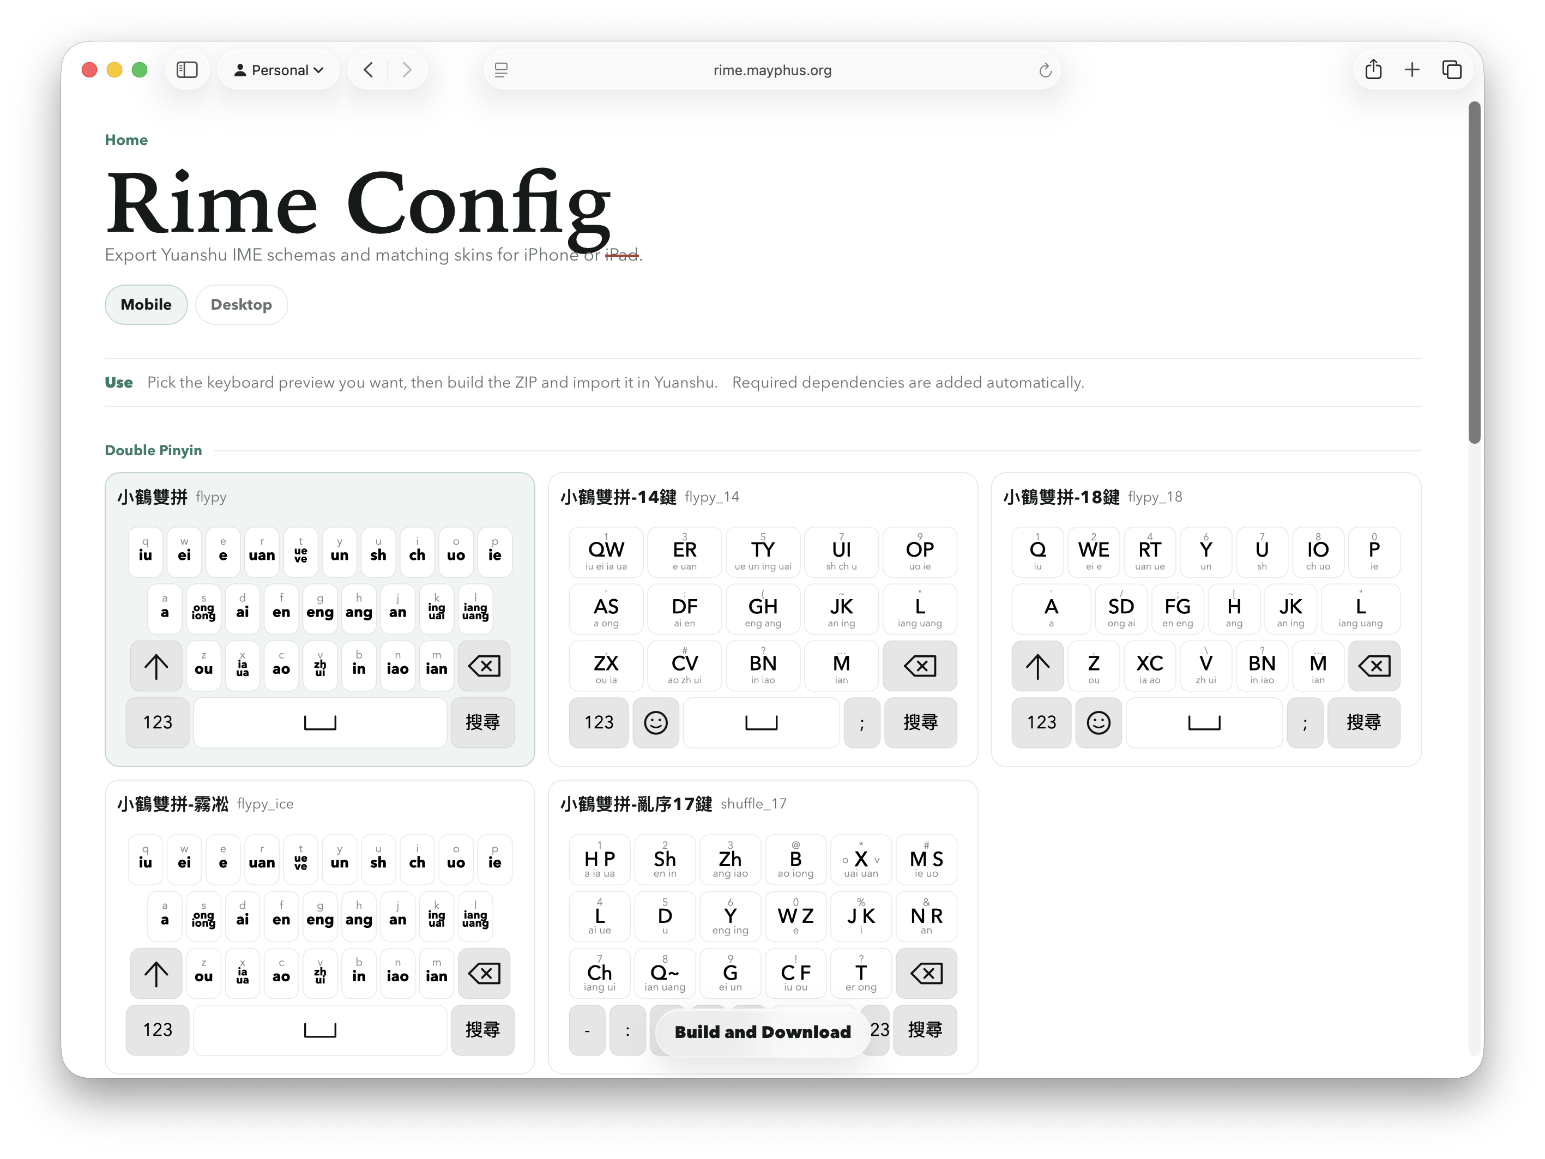The width and height of the screenshot is (1545, 1159).
Task: Click the backspace key in flypy keyboard
Action: point(484,666)
